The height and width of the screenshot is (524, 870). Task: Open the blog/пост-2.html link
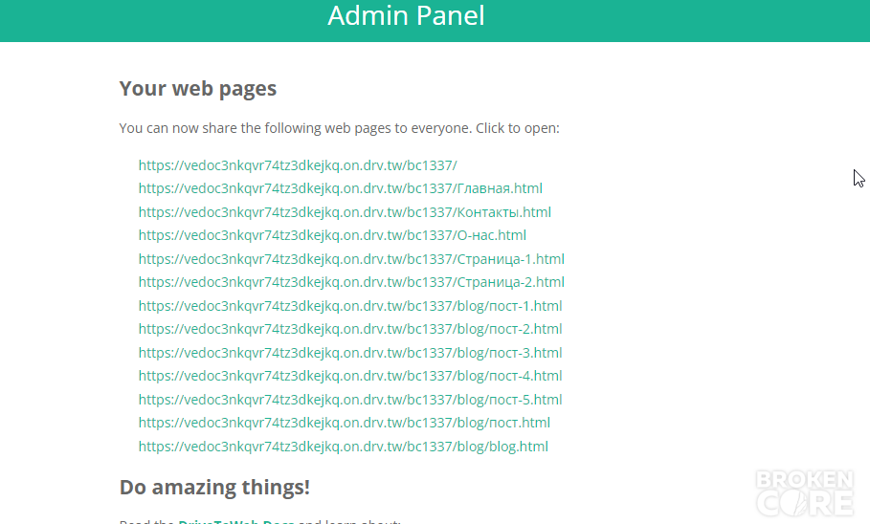350,329
